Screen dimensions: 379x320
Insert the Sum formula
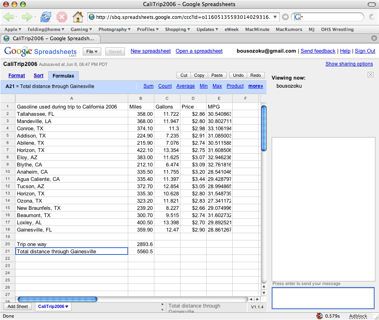coord(148,86)
